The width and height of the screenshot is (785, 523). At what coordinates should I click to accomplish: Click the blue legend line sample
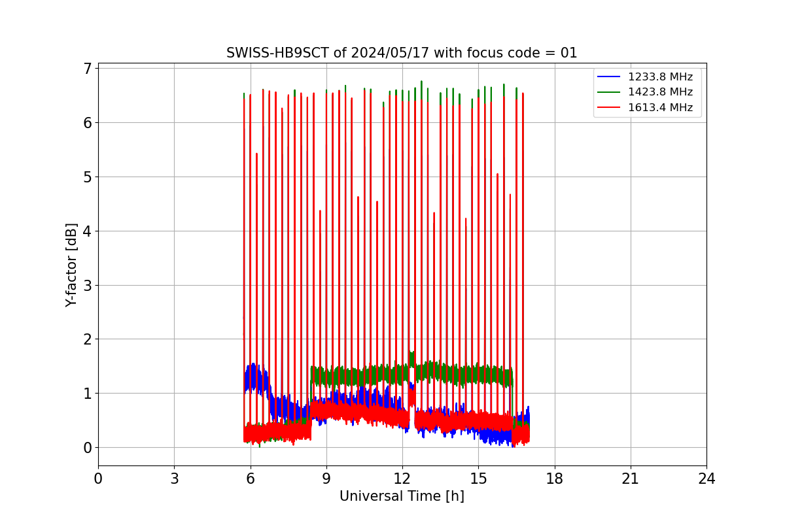point(610,77)
